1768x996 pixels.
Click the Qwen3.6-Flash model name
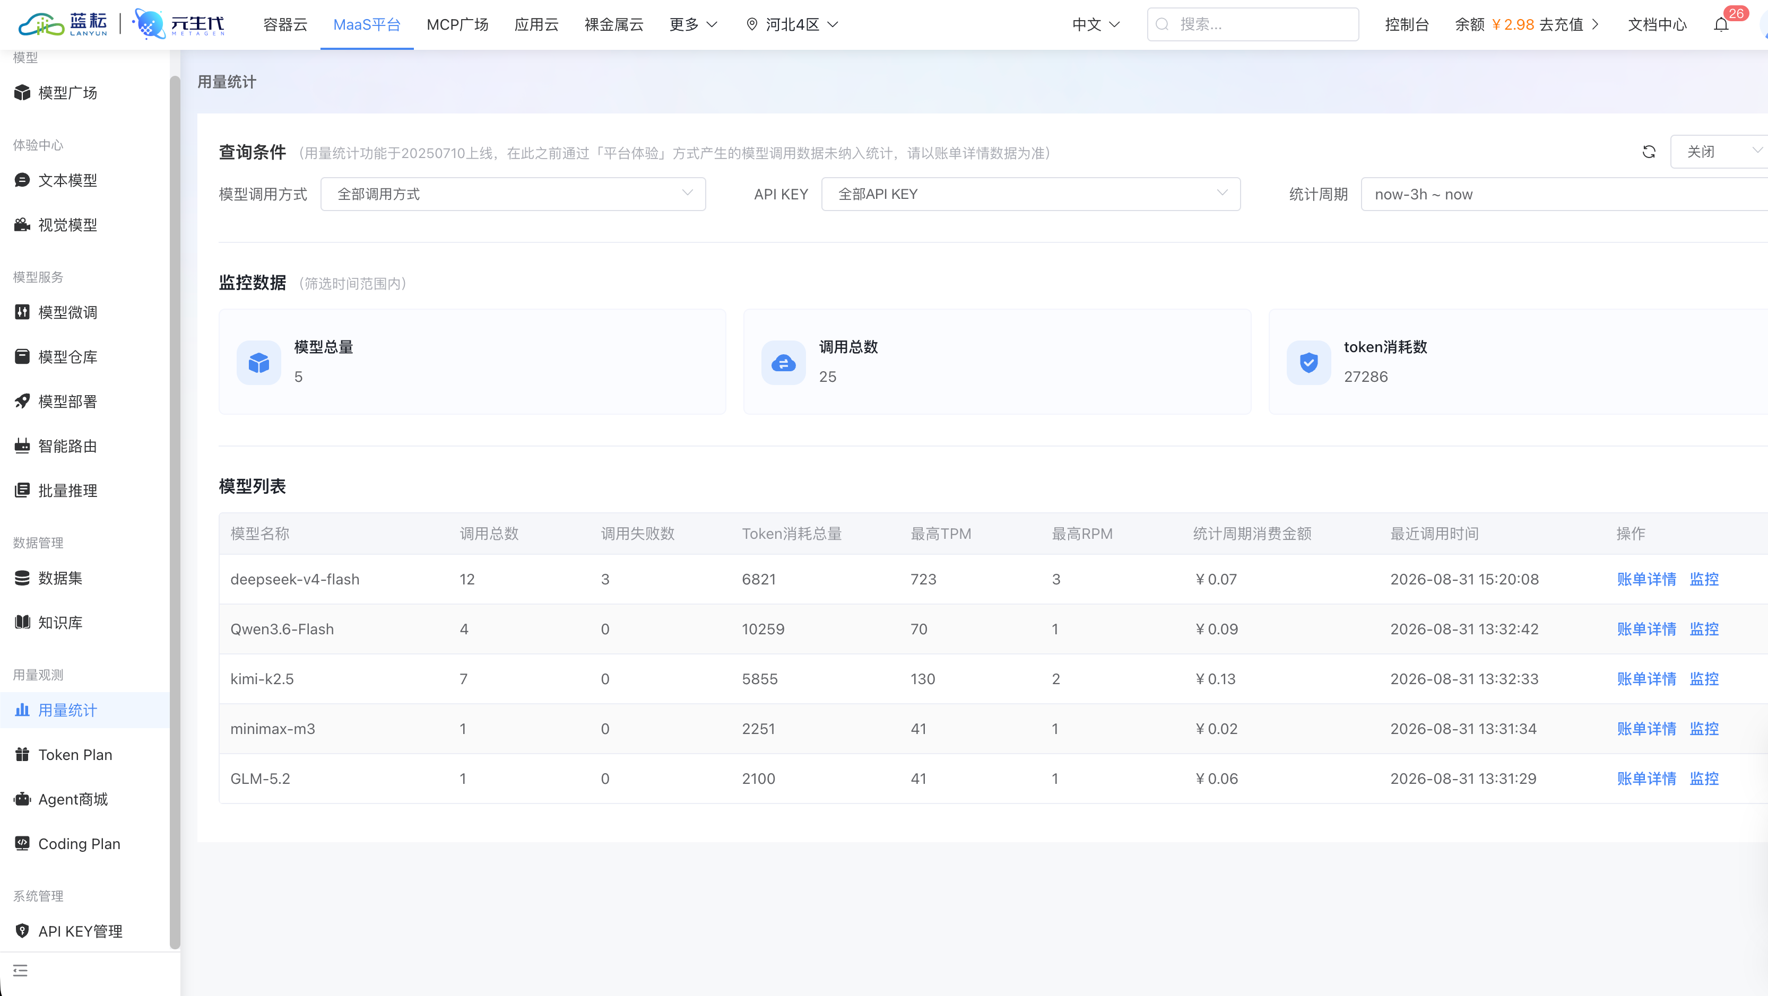(x=282, y=629)
